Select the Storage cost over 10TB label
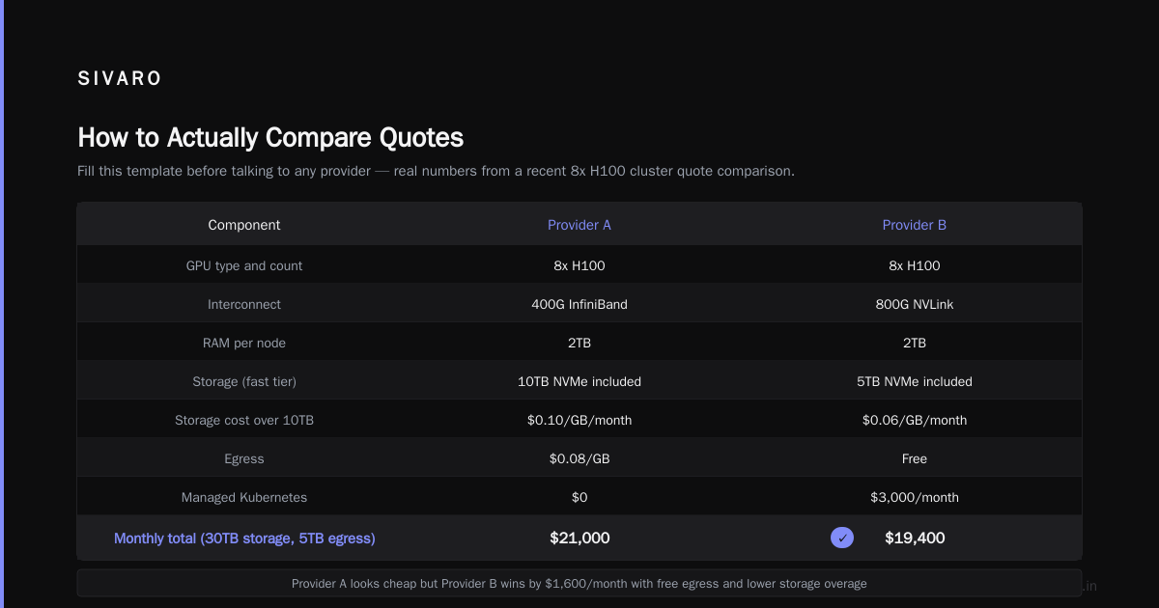 pos(244,420)
